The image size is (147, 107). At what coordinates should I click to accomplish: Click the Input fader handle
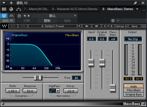91,63
